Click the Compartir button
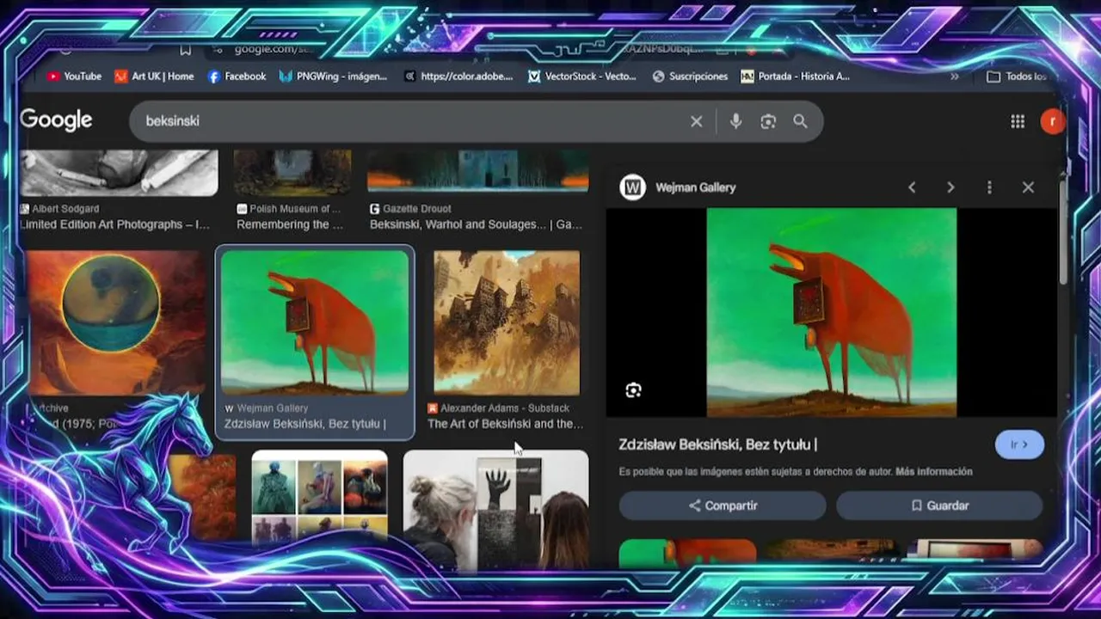 pos(723,506)
